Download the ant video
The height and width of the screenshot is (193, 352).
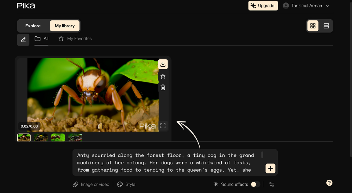(x=163, y=64)
